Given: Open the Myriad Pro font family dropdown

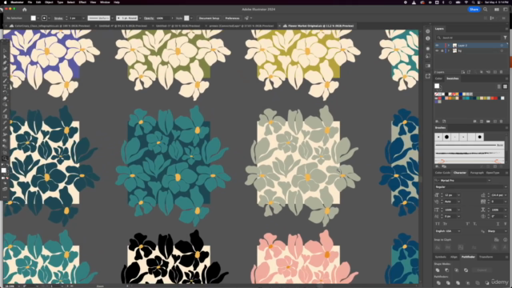Looking at the screenshot, I should click(489, 180).
